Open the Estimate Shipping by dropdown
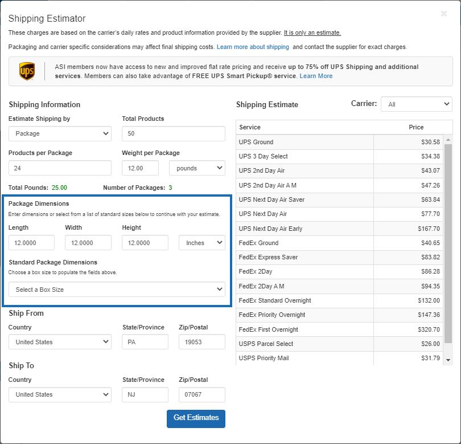This screenshot has width=461, height=444. 60,134
